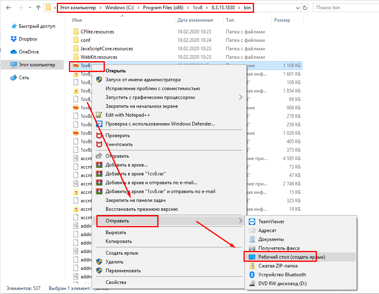The width and height of the screenshot is (379, 294).
Task: Click size cell '1 601 КБ'
Action: (x=292, y=74)
